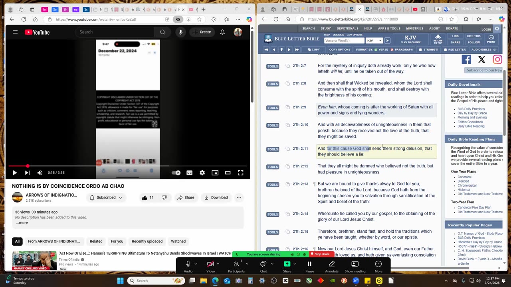Select PARAGRAPH format option
Screen dimensions: 511x287
401,50
